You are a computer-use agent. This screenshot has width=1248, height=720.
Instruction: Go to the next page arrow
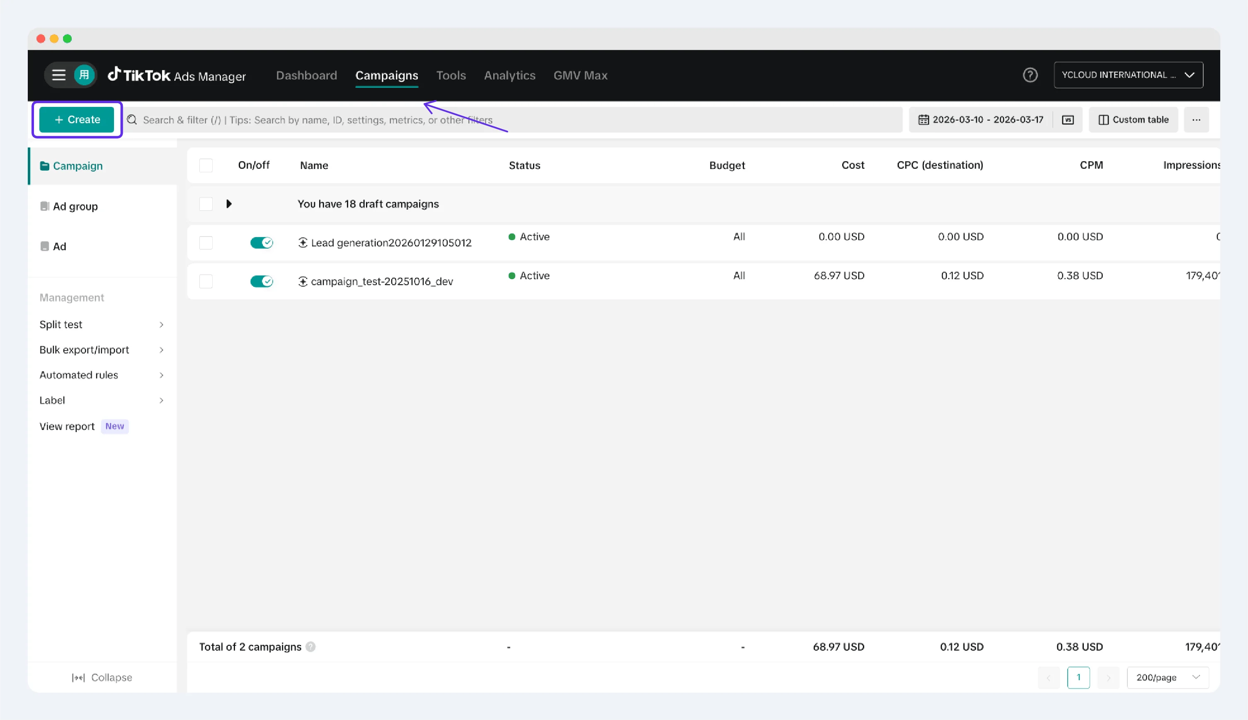coord(1108,677)
